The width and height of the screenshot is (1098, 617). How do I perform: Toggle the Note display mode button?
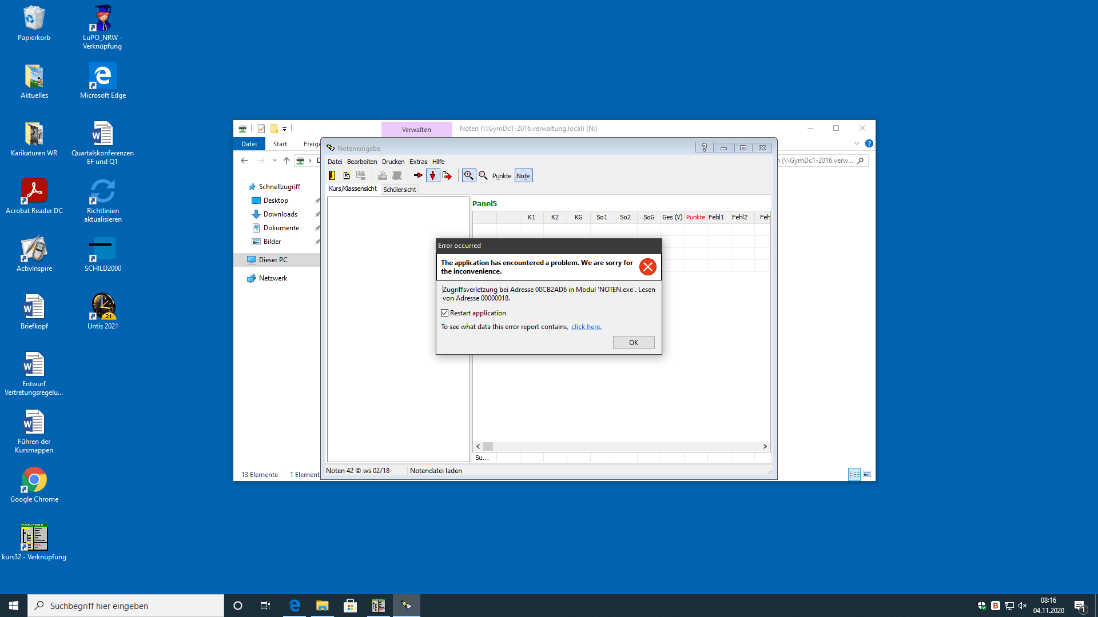523,176
